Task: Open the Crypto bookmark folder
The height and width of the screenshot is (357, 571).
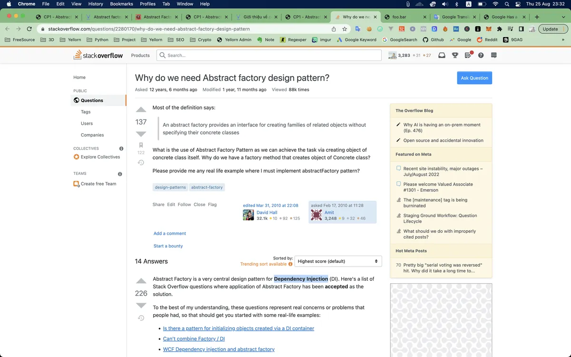Action: 201,40
